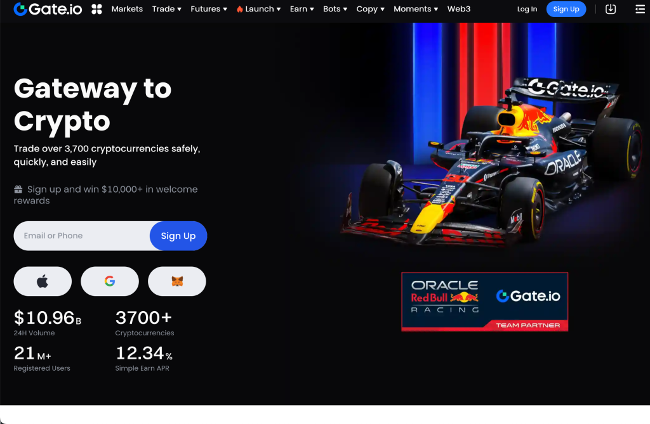
Task: Click the Log In link
Action: click(527, 9)
